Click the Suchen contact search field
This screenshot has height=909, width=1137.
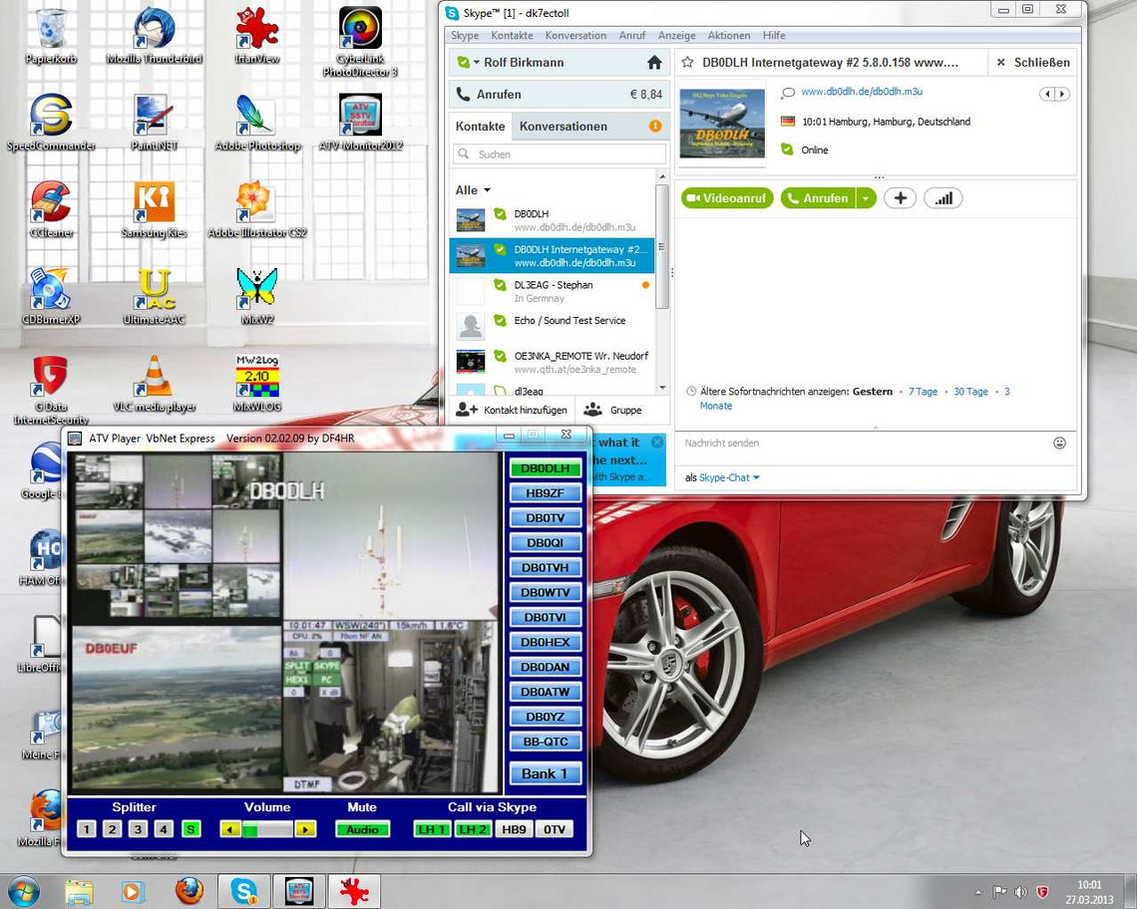(560, 154)
